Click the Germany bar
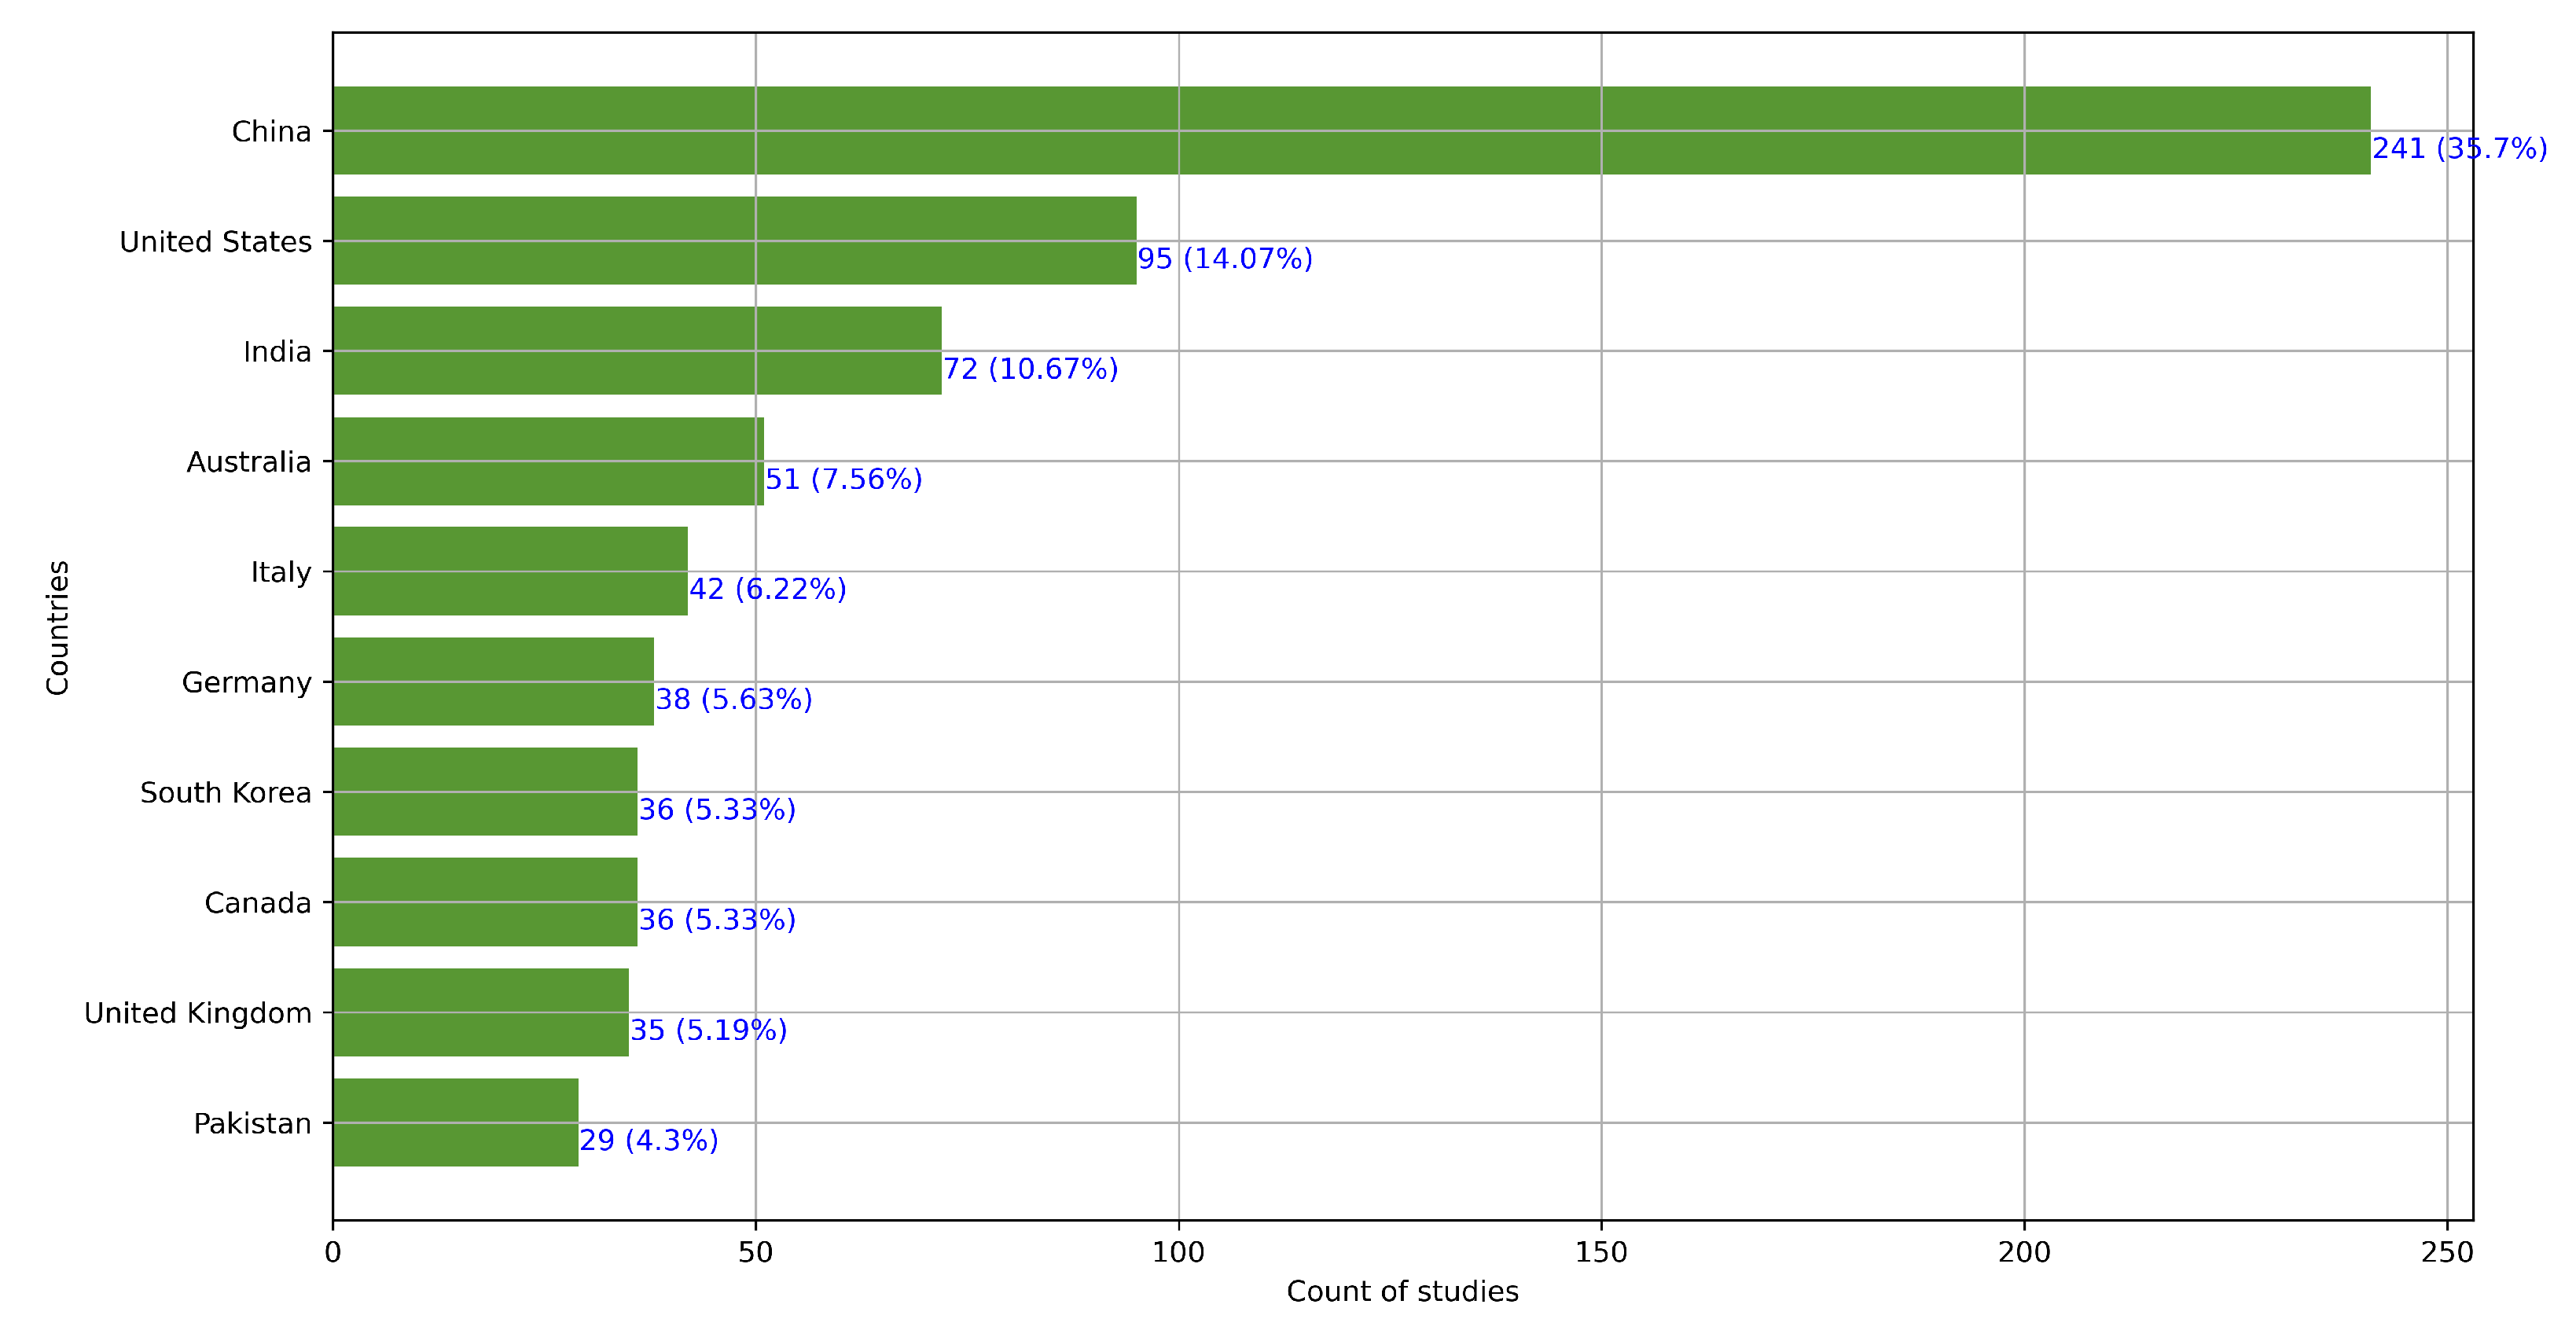 [493, 681]
